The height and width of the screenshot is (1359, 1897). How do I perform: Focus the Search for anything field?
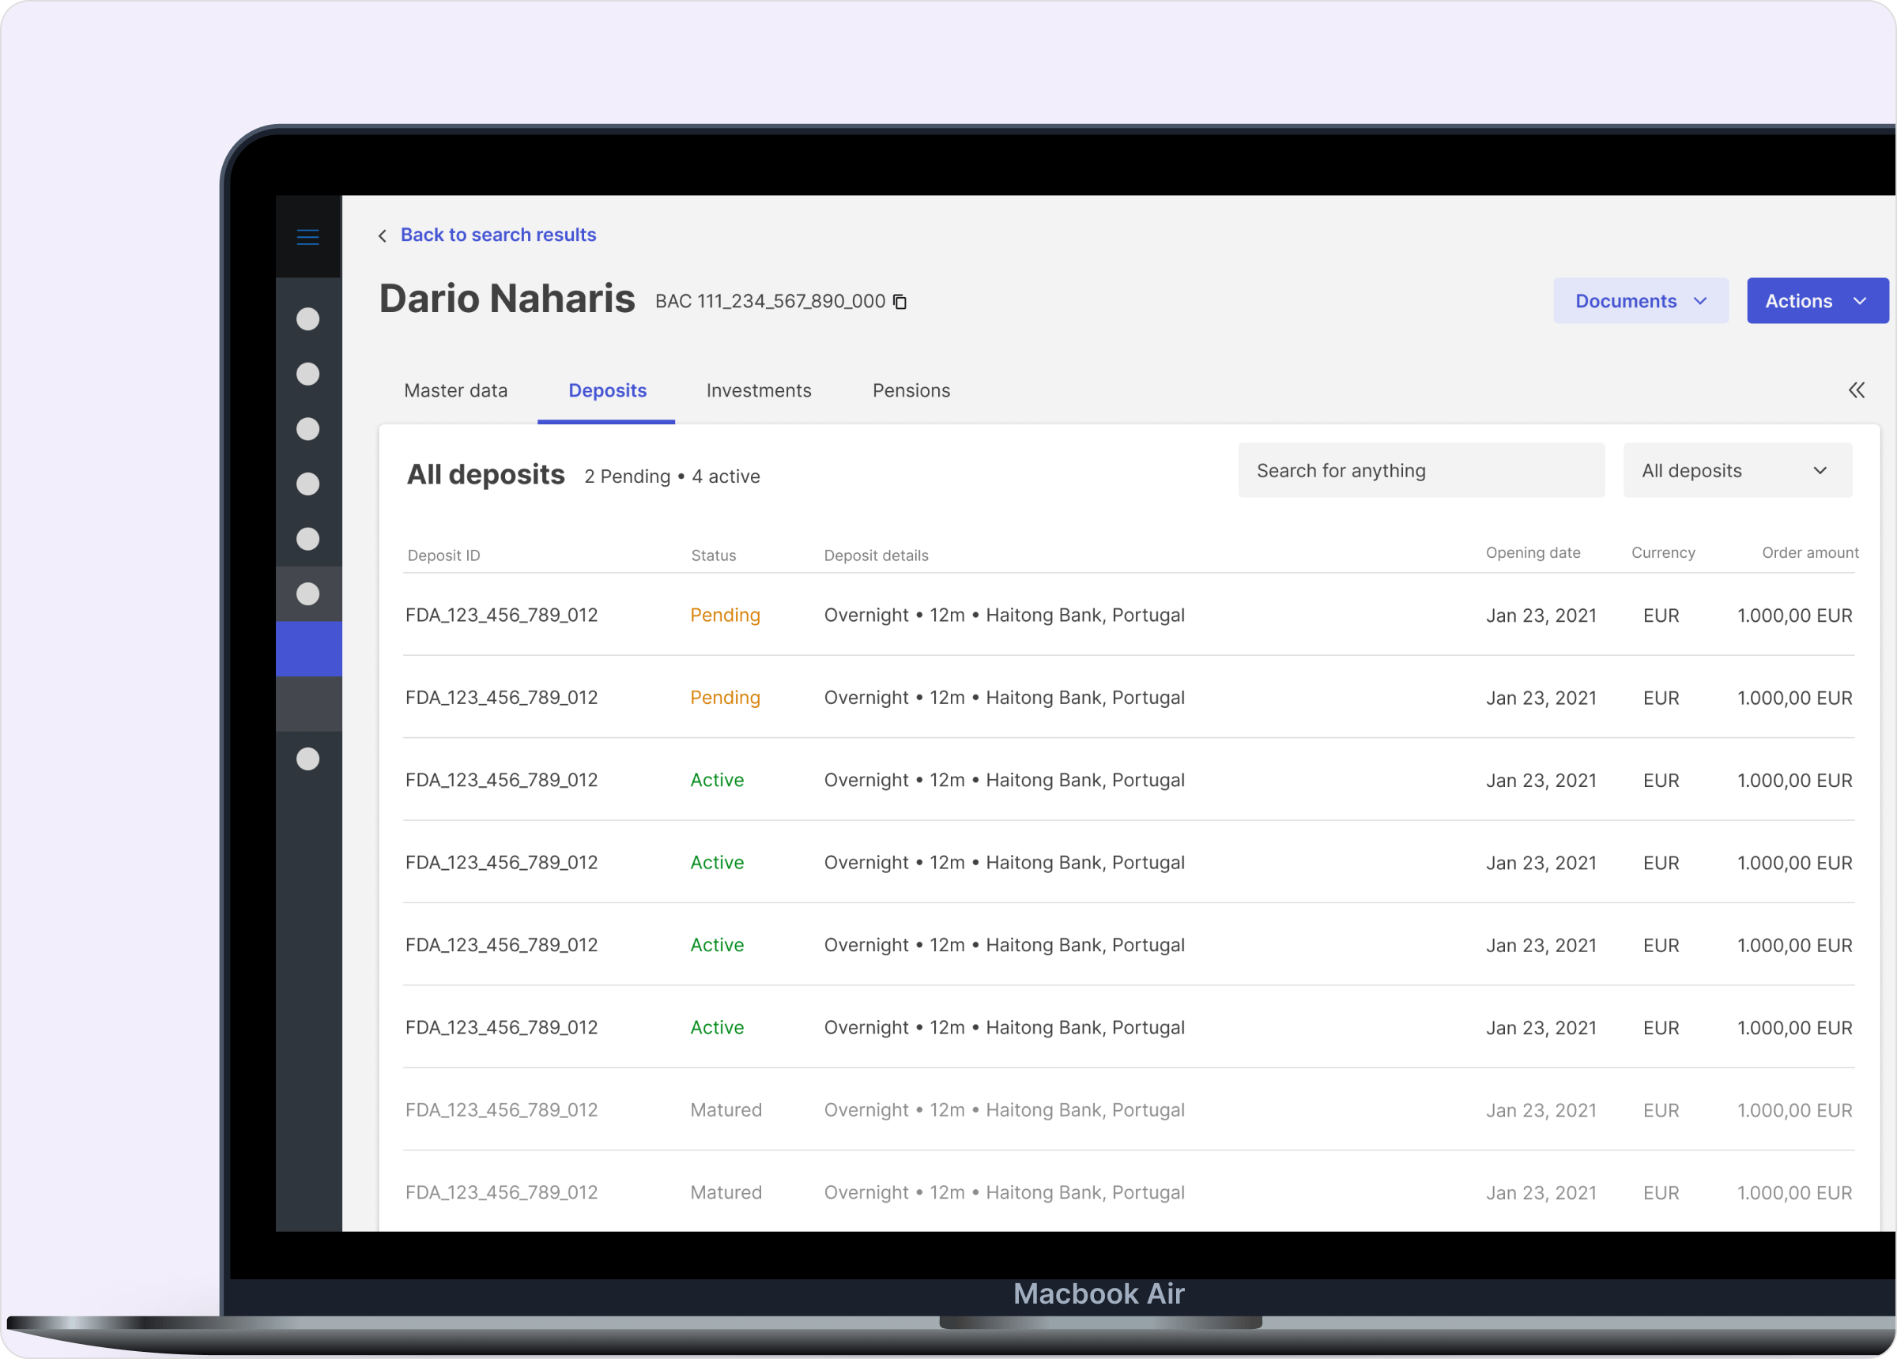1420,471
